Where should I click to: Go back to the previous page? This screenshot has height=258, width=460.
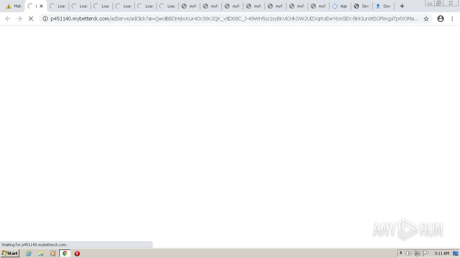click(8, 19)
